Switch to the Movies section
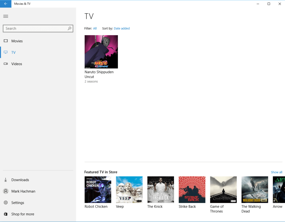 coord(17,41)
